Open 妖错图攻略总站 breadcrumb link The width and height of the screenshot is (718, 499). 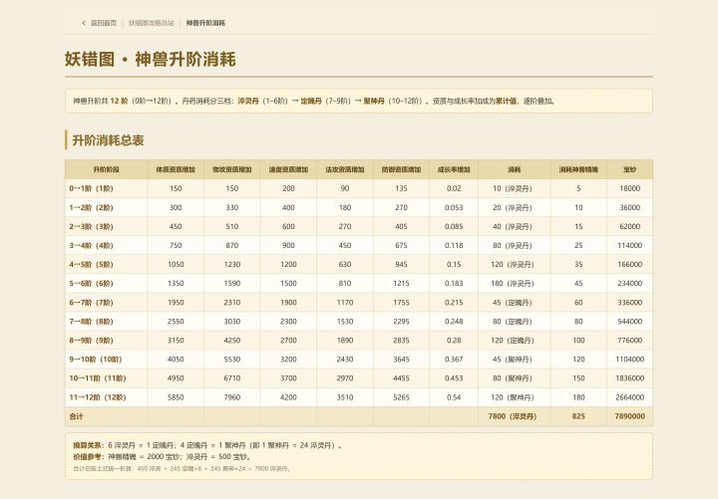(152, 23)
